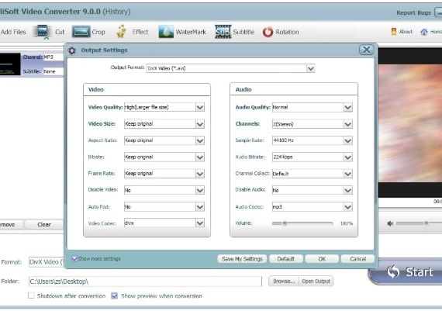Enable Shutdown after conversion checkbox
Screen dimensions: 442x311
tap(31, 295)
